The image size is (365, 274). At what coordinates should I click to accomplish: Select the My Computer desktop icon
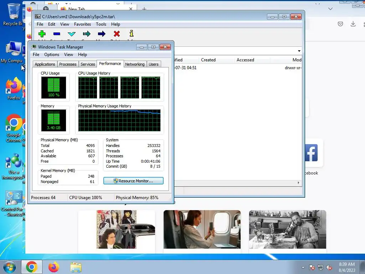point(12,52)
